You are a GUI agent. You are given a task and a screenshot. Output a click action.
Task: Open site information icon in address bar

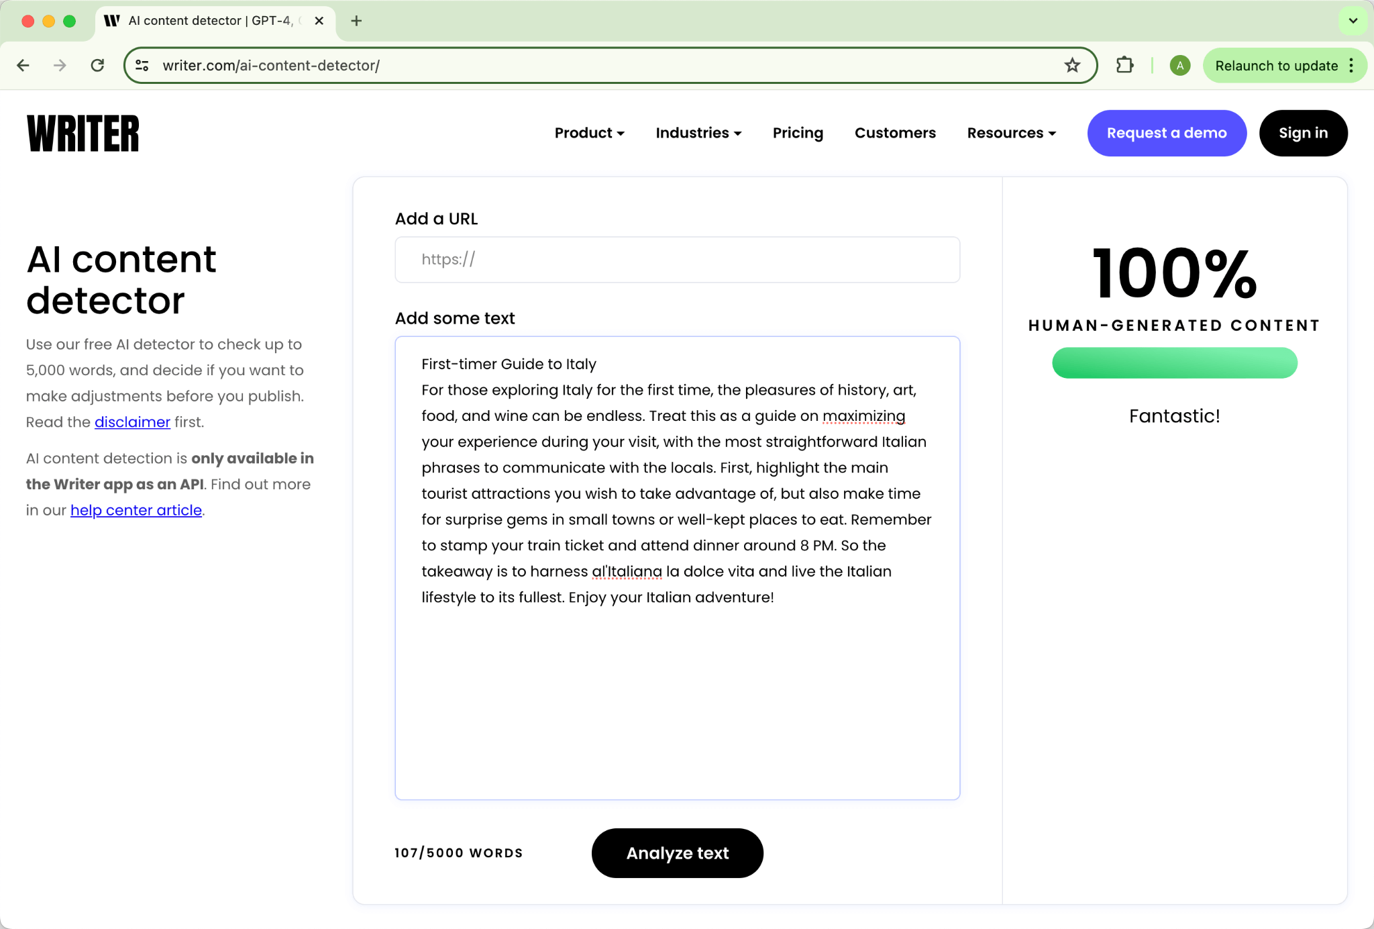tap(142, 65)
